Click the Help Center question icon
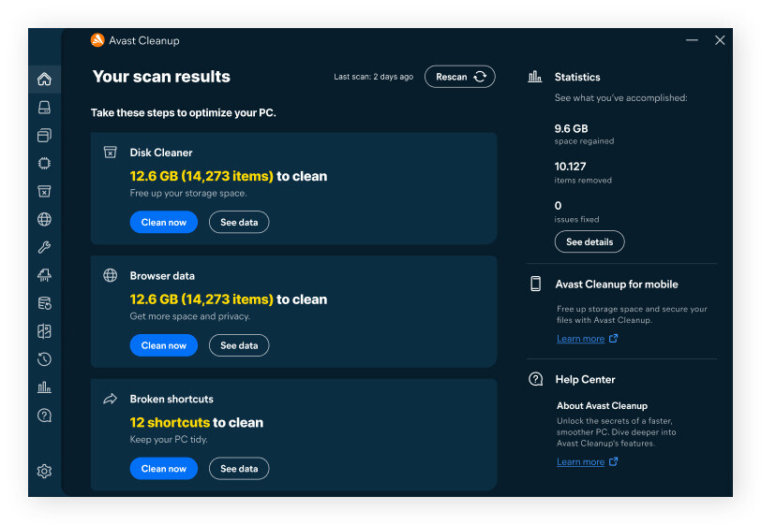This screenshot has height=525, width=761. pos(535,379)
